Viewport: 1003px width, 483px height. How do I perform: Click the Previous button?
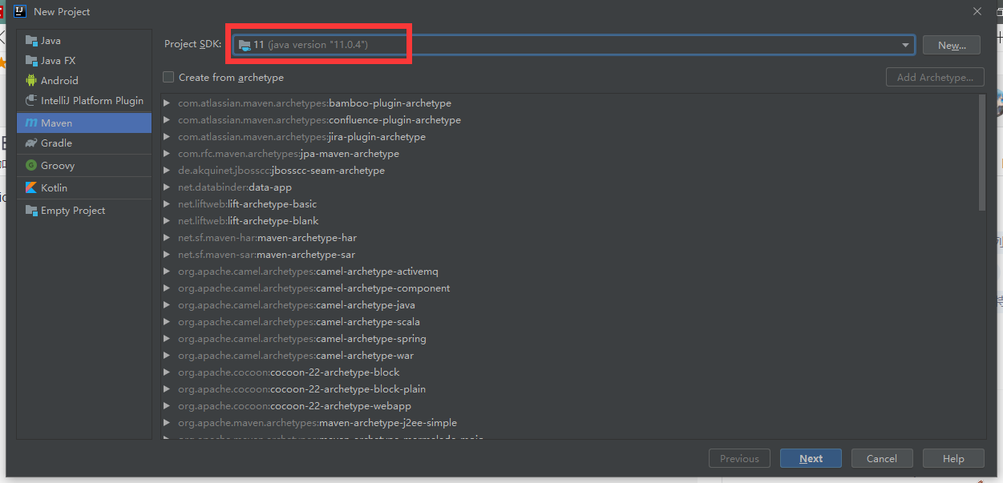(x=739, y=457)
